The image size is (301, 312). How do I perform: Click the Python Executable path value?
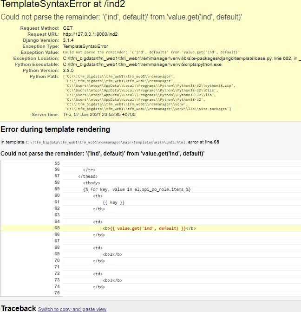(143, 65)
